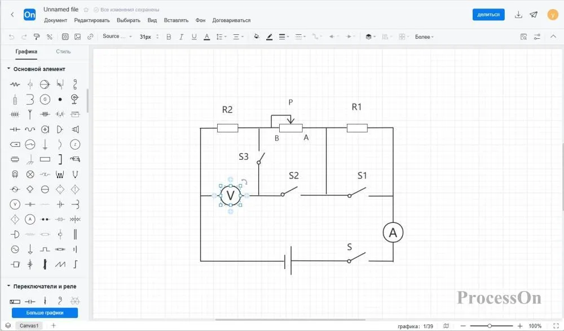Toggle underline text formatting
Image resolution: width=564 pixels, height=331 pixels.
pyautogui.click(x=194, y=37)
